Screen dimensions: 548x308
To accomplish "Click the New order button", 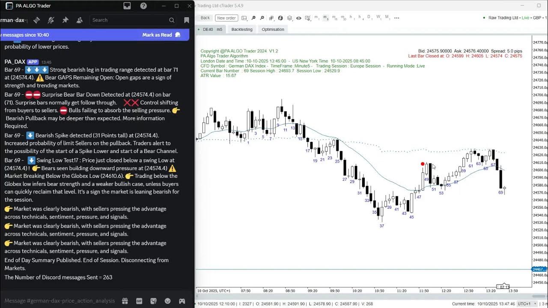I will (226, 18).
